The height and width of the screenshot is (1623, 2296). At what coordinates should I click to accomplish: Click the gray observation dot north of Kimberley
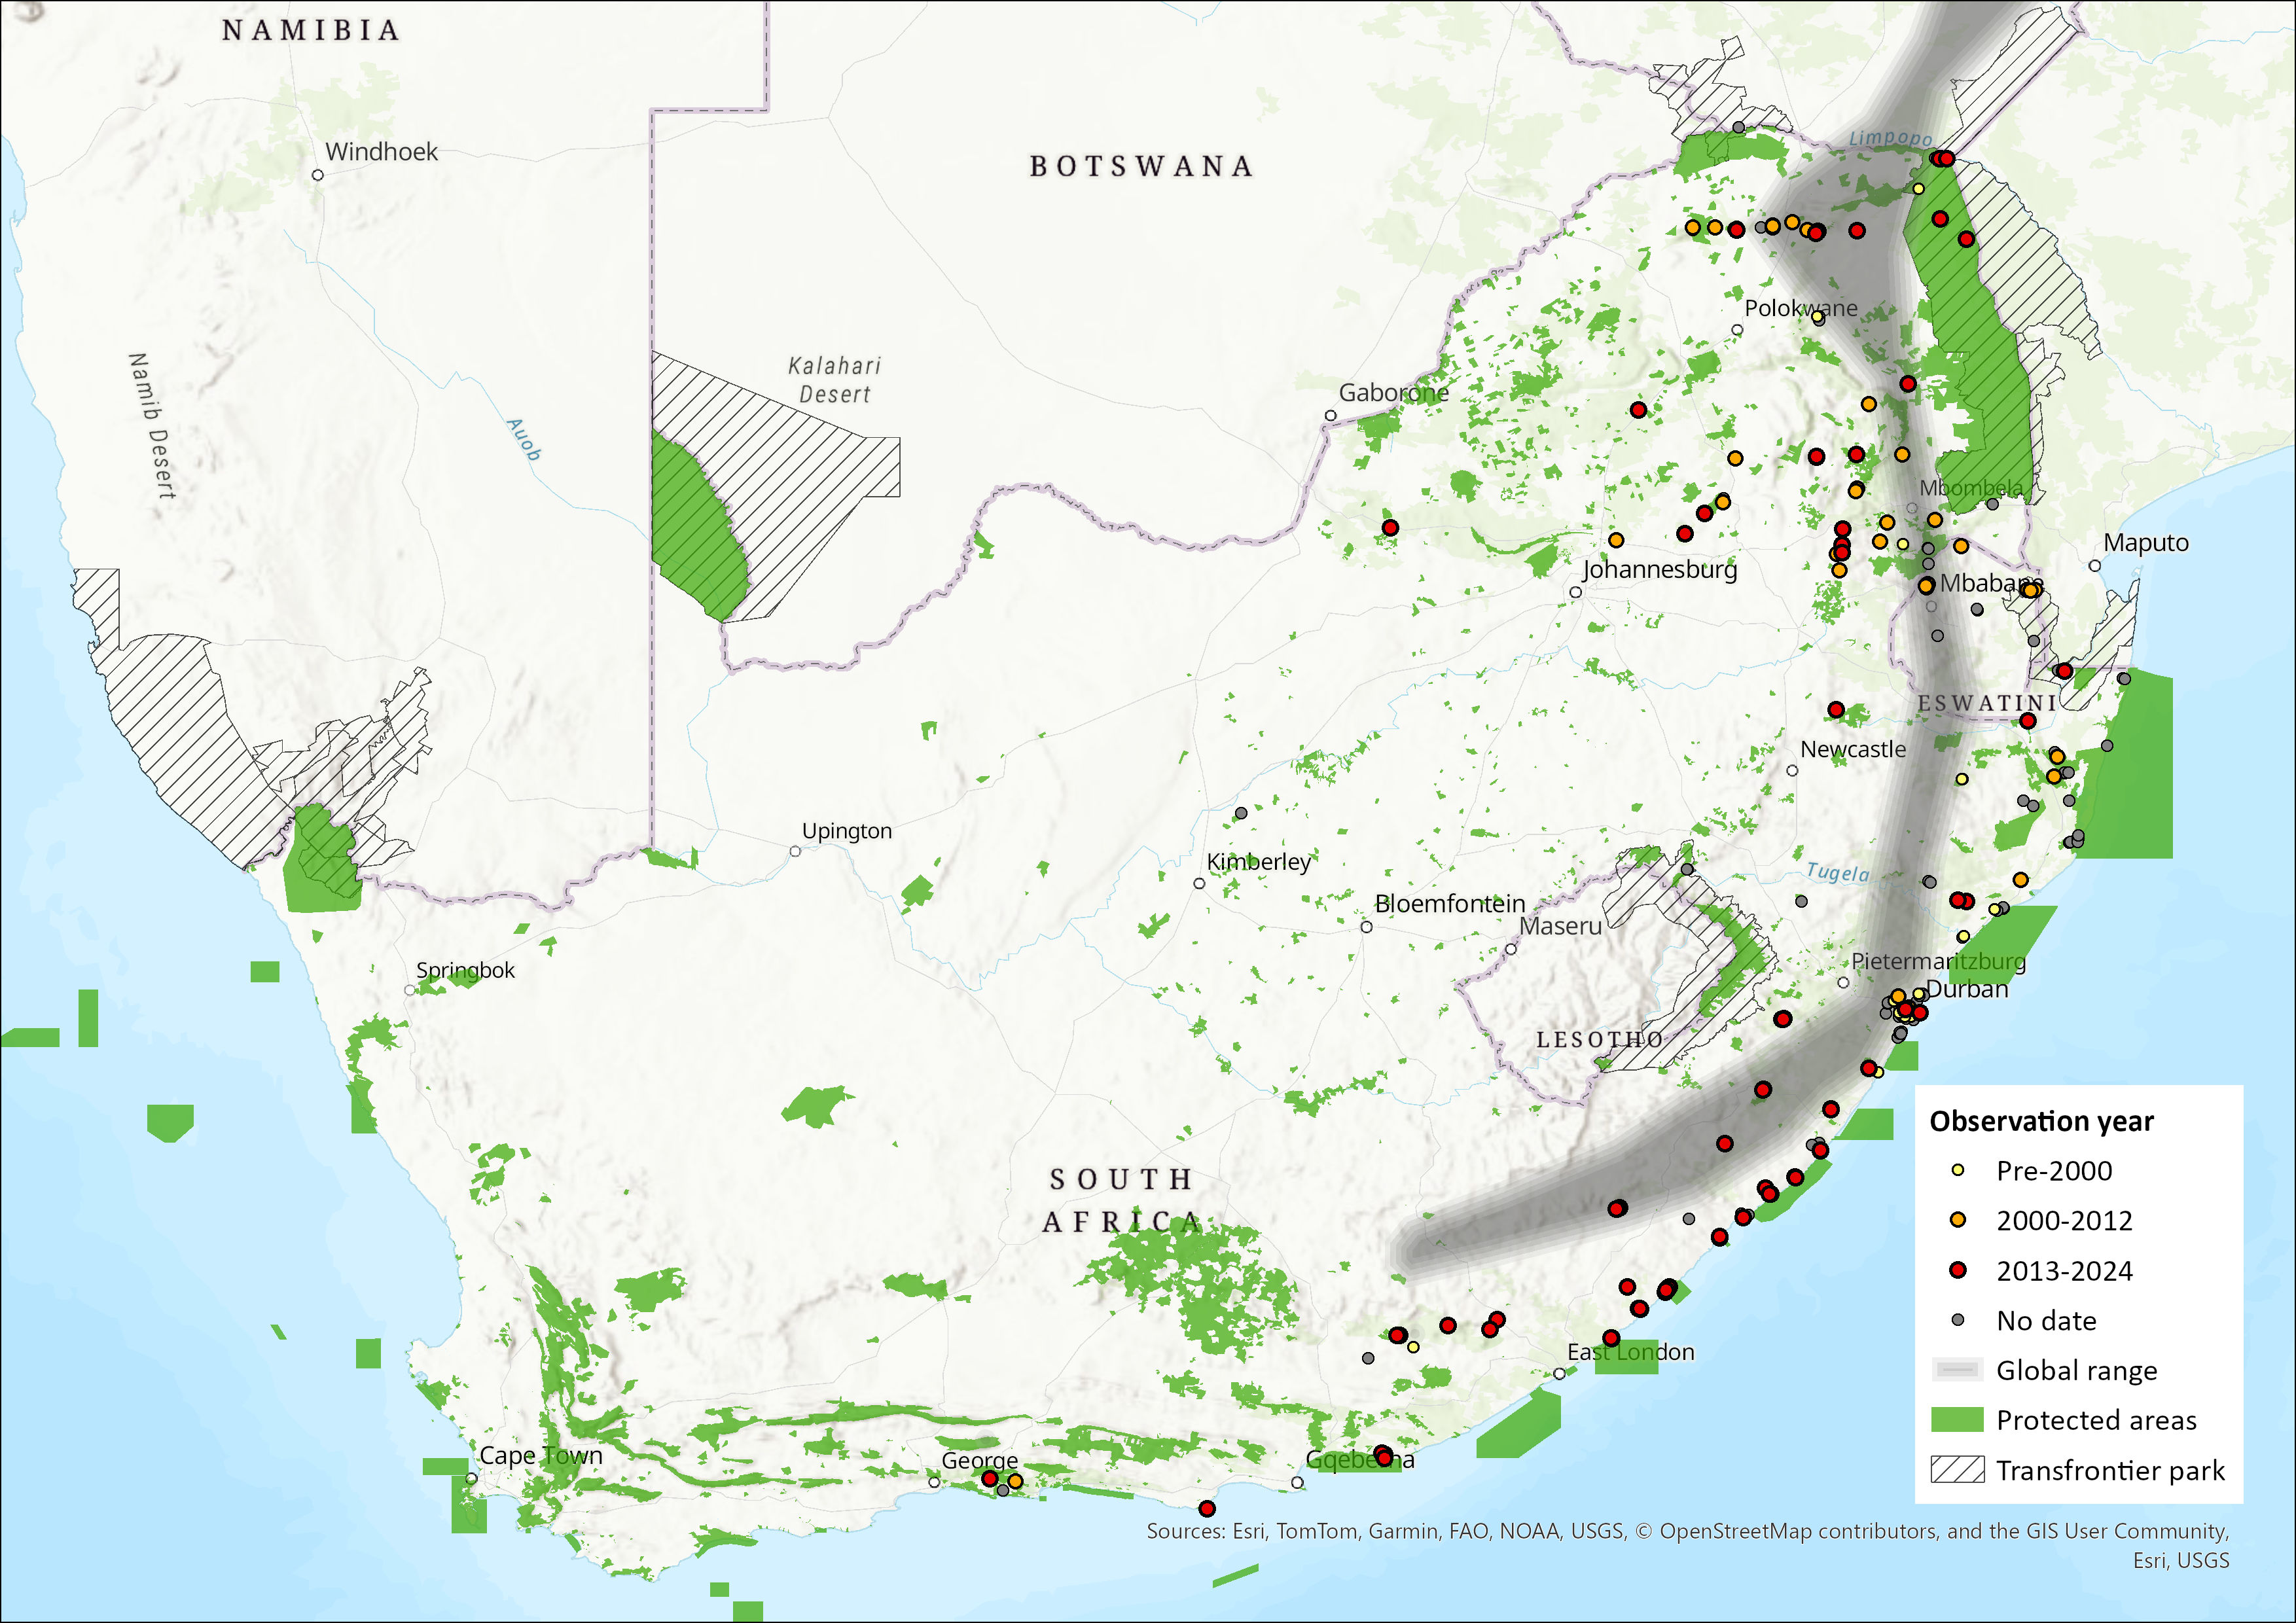pyautogui.click(x=1241, y=814)
